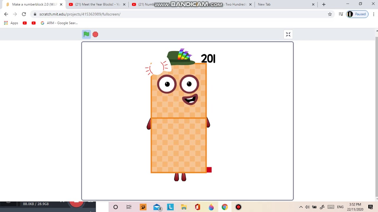Screen dimensions: 378x212
Task: Open File Explorer on taskbar
Action: coord(184,207)
